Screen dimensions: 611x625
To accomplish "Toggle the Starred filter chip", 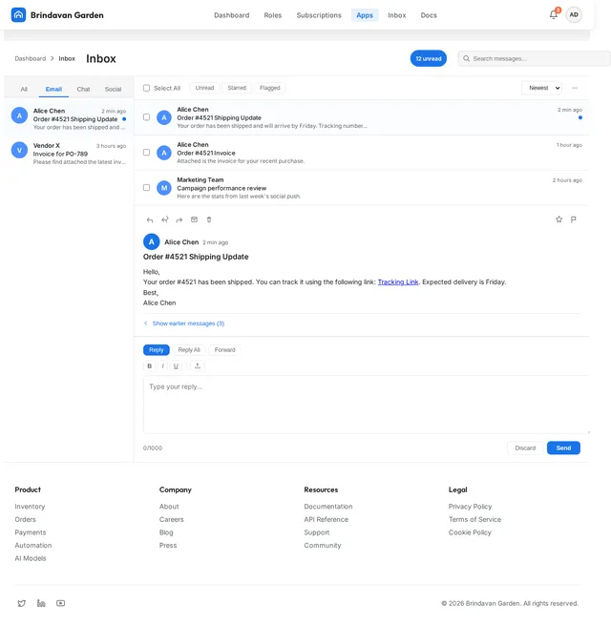I will pos(237,88).
